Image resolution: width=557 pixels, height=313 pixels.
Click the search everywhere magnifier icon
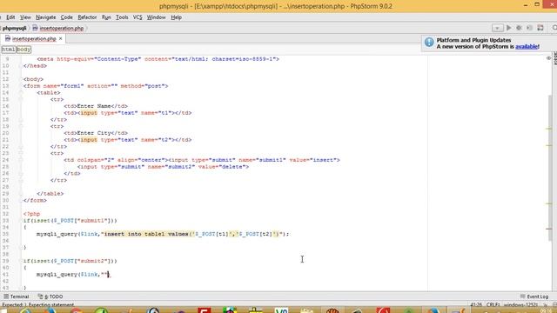coord(554,28)
